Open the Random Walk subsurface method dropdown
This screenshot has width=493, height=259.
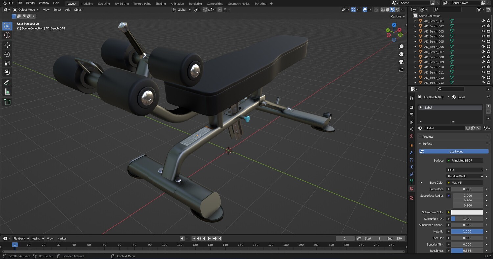[465, 176]
